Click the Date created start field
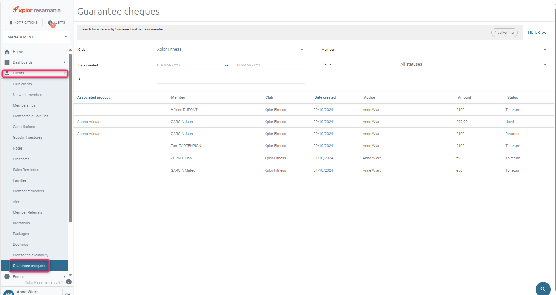556x295 pixels. [190, 65]
